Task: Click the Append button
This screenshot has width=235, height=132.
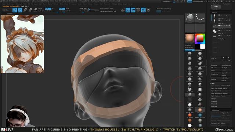Action: tap(226, 73)
